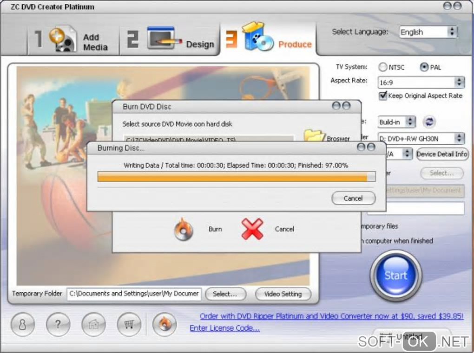
Task: Click the Produce DVD box icon
Action: pos(257,36)
